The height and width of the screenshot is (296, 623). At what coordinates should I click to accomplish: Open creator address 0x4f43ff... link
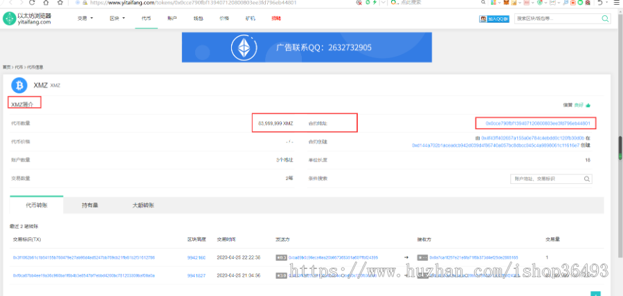(532, 138)
